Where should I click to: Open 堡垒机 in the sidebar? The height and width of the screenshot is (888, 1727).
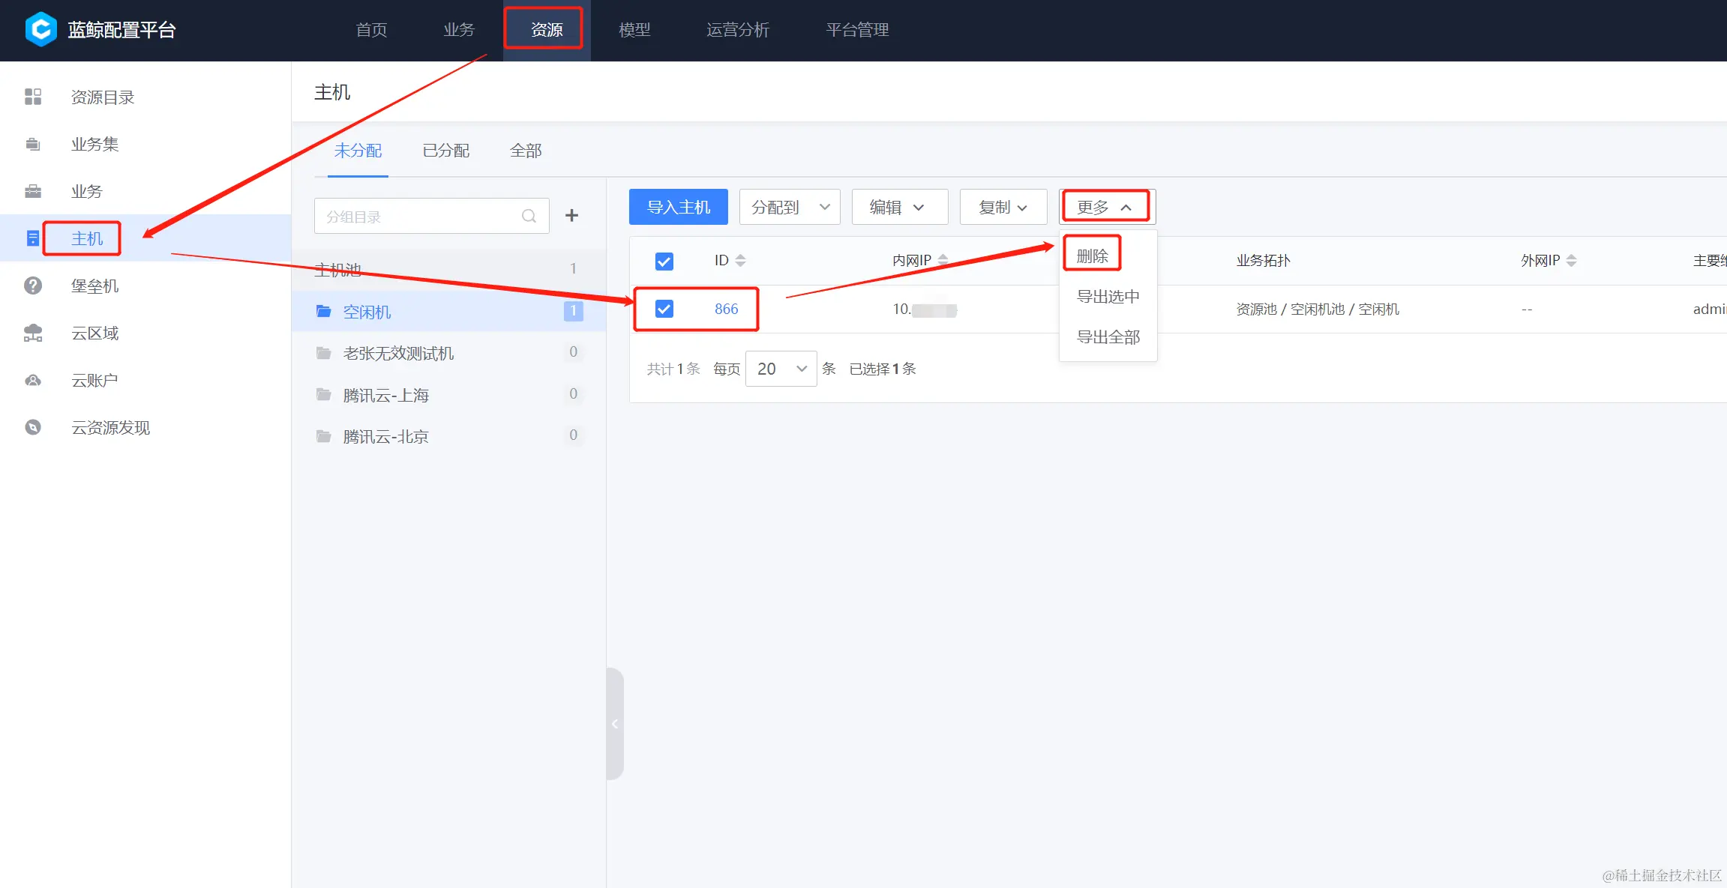(95, 286)
